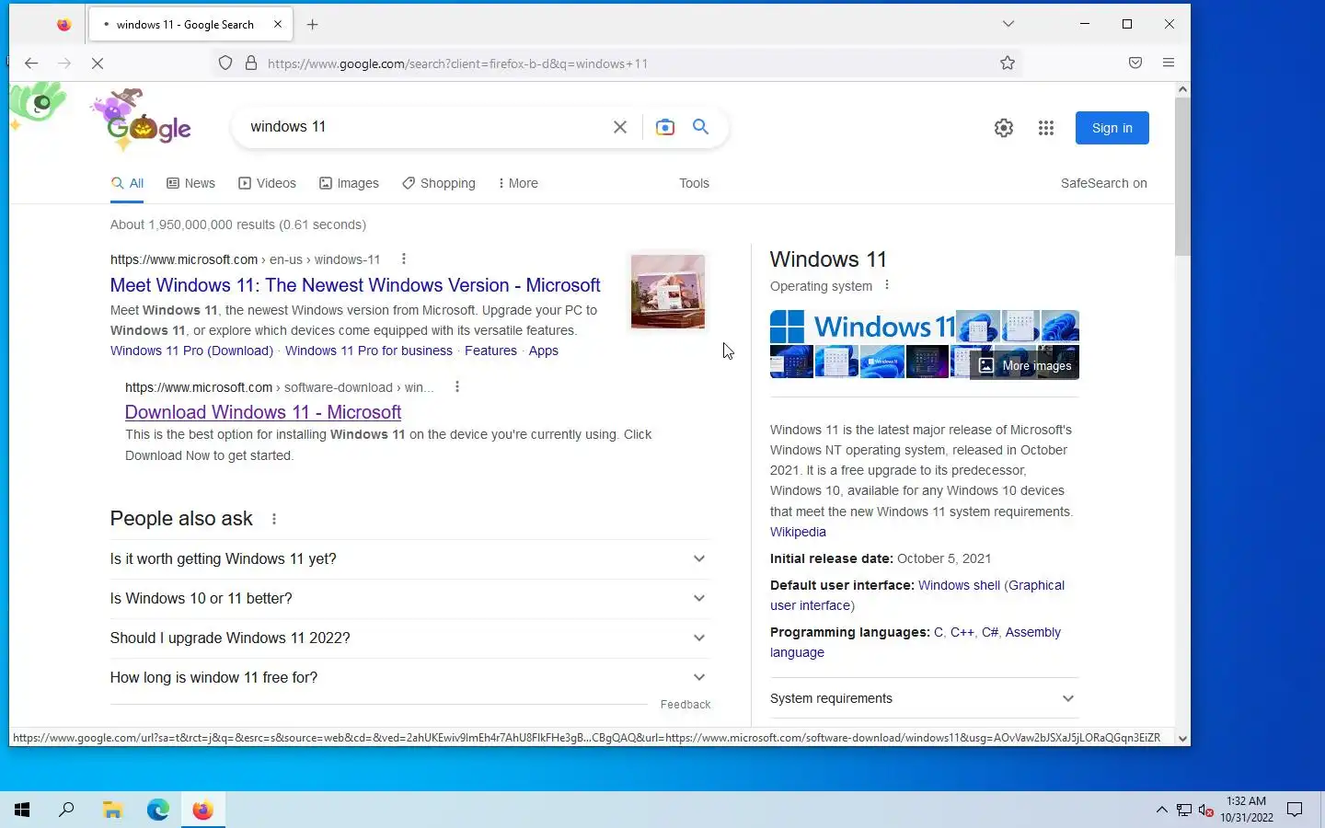1325x828 pixels.
Task: Switch to the Shopping tab
Action: click(x=438, y=183)
